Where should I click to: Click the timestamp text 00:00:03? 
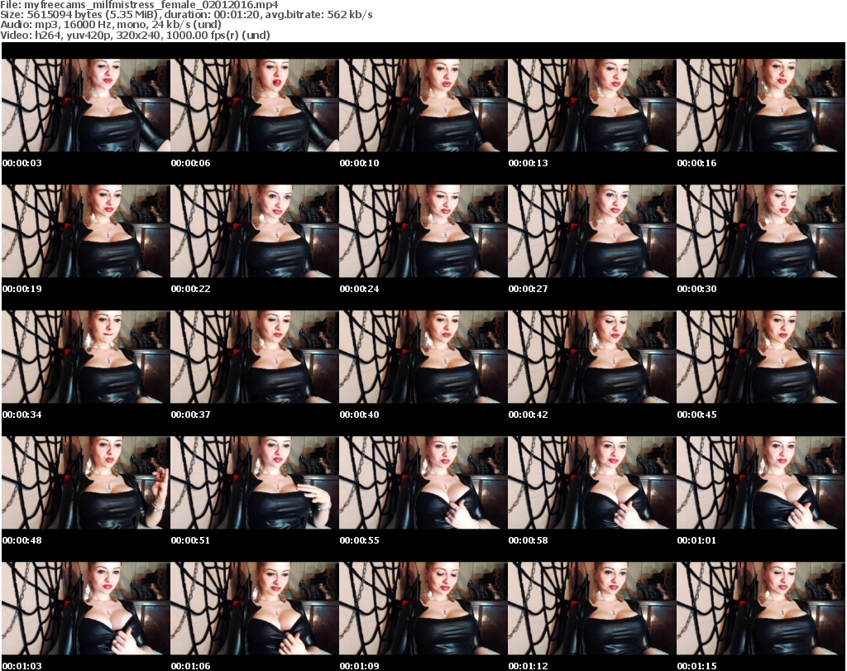tap(22, 163)
